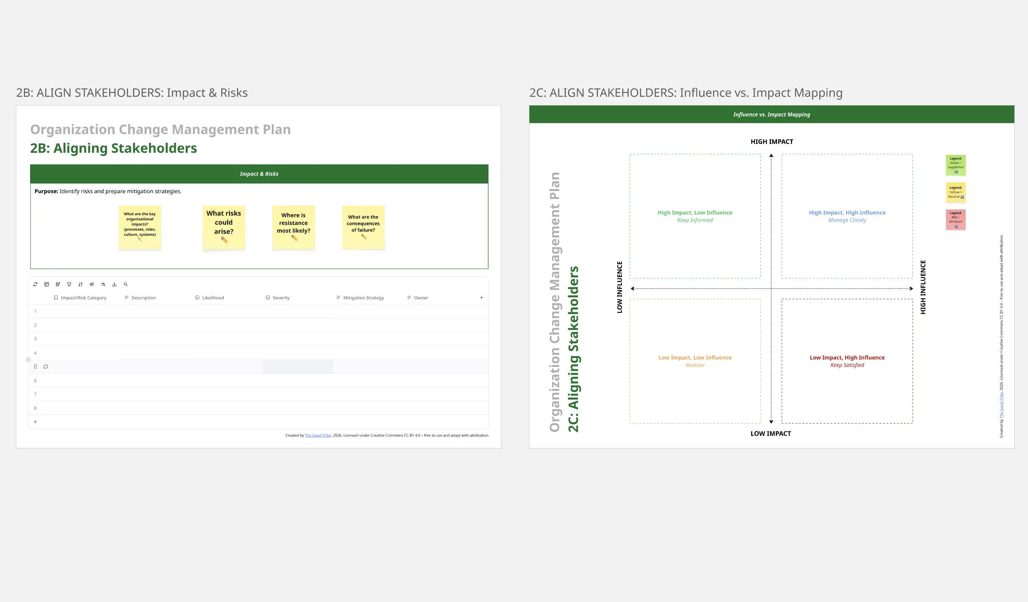1028x602 pixels.
Task: Open the table layout view icon
Action: click(x=46, y=284)
